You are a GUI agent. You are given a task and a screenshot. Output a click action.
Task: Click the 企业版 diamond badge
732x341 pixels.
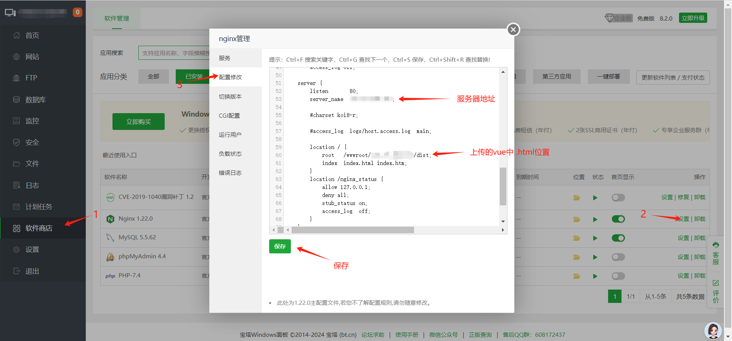[618, 18]
